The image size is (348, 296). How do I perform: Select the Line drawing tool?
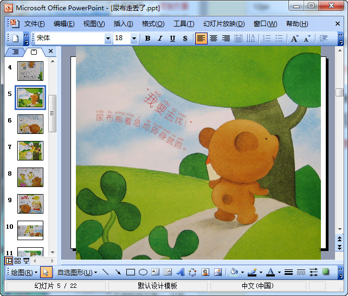(105, 272)
